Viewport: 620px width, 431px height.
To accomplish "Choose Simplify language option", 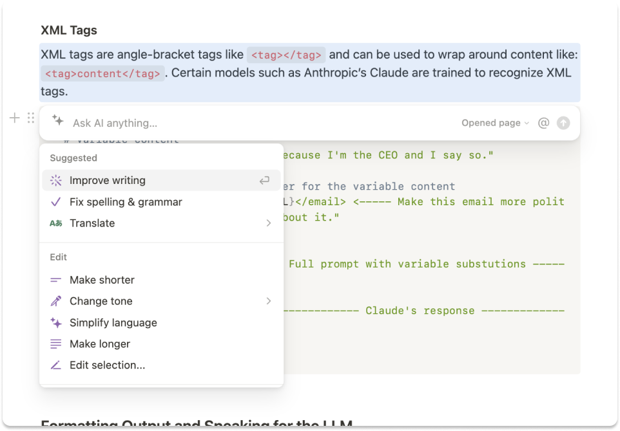I will coord(113,323).
